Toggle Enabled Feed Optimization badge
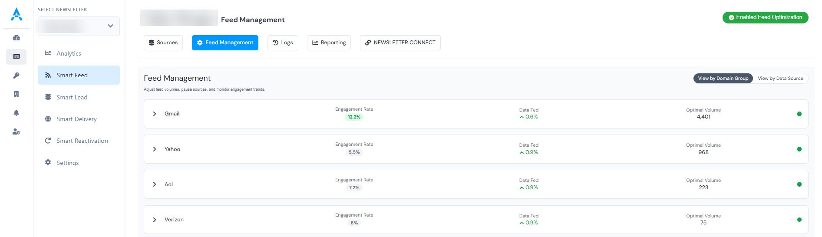This screenshot has width=822, height=237. pos(765,17)
